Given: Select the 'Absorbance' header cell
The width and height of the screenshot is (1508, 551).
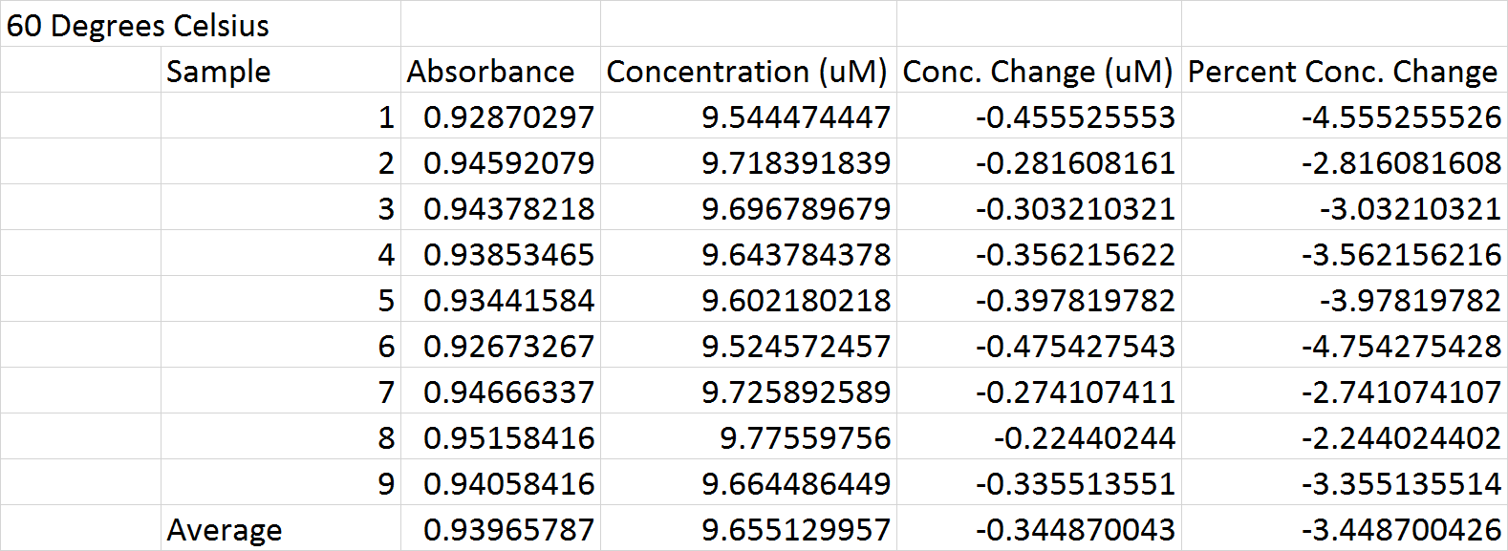Looking at the screenshot, I should pos(490,72).
